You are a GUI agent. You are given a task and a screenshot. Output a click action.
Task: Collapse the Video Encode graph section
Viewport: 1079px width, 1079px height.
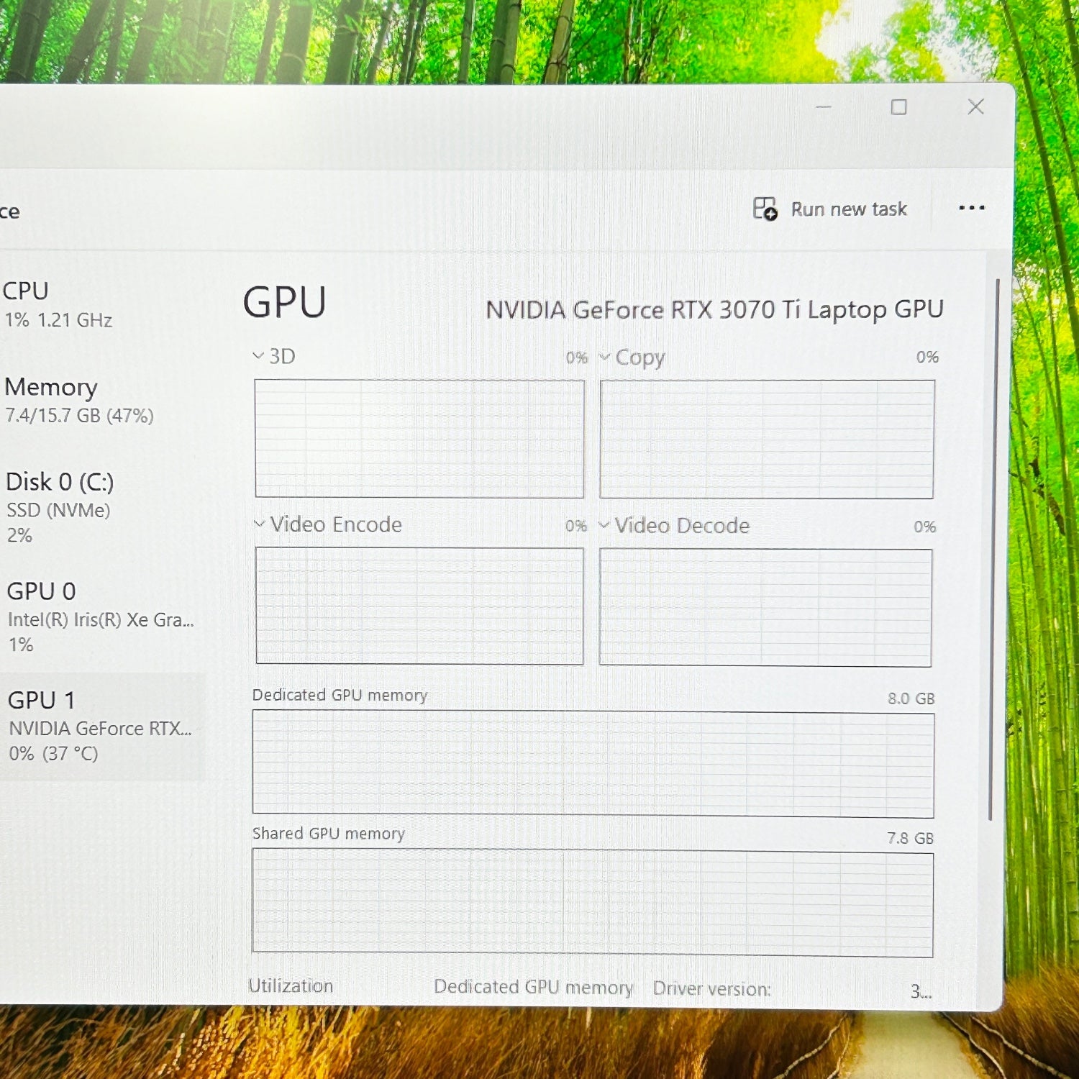(258, 524)
